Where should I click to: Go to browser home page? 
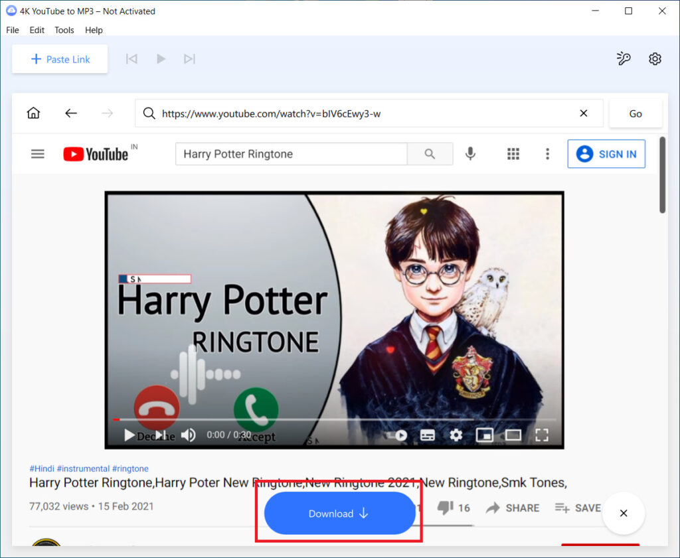(33, 113)
